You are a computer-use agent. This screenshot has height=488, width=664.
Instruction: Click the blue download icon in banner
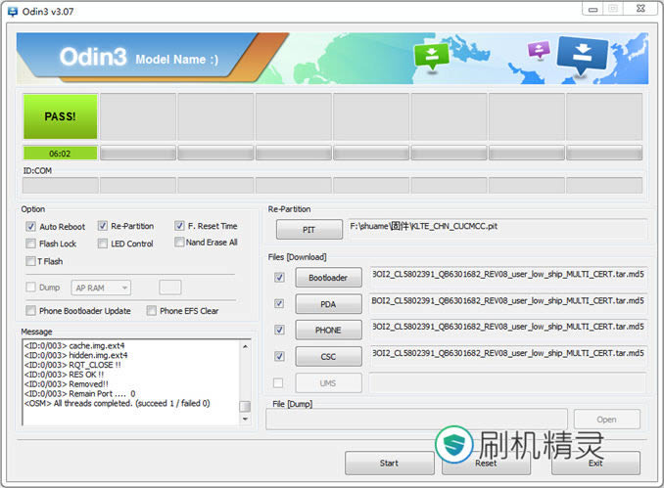[x=582, y=55]
